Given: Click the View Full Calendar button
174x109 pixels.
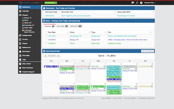Looking at the screenshot, I should [x=147, y=51].
